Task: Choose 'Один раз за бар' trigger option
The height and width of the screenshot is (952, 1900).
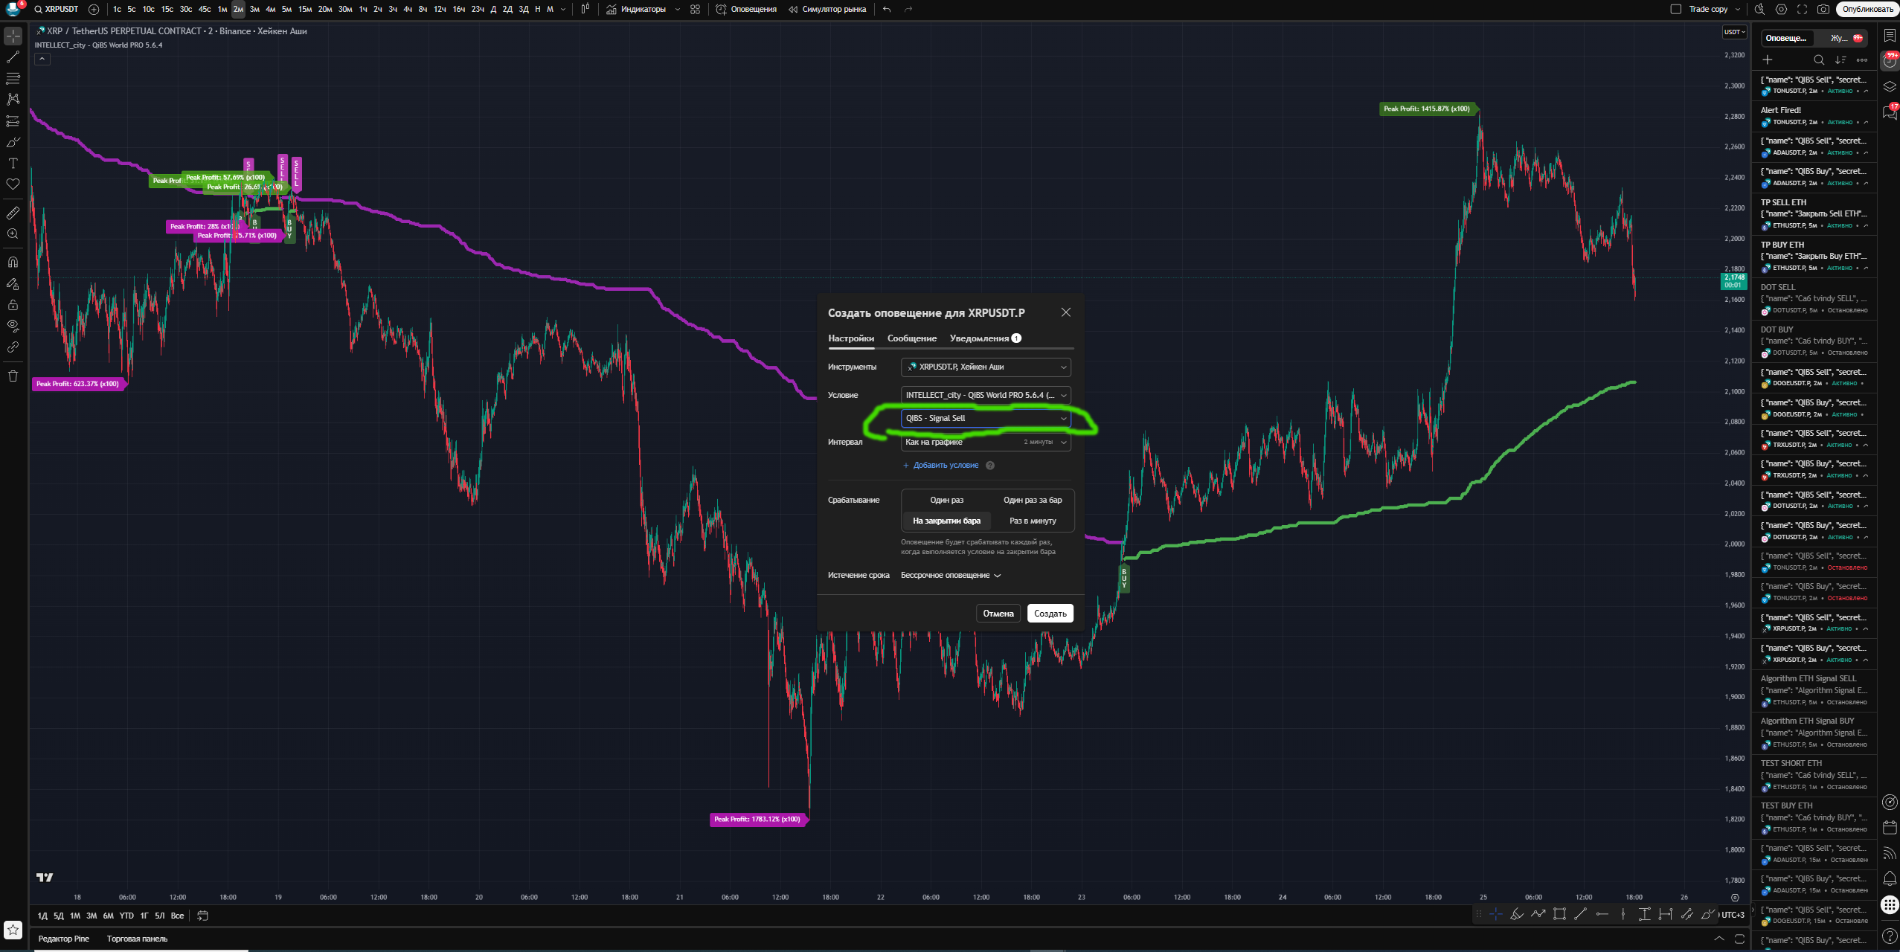Action: [1033, 500]
